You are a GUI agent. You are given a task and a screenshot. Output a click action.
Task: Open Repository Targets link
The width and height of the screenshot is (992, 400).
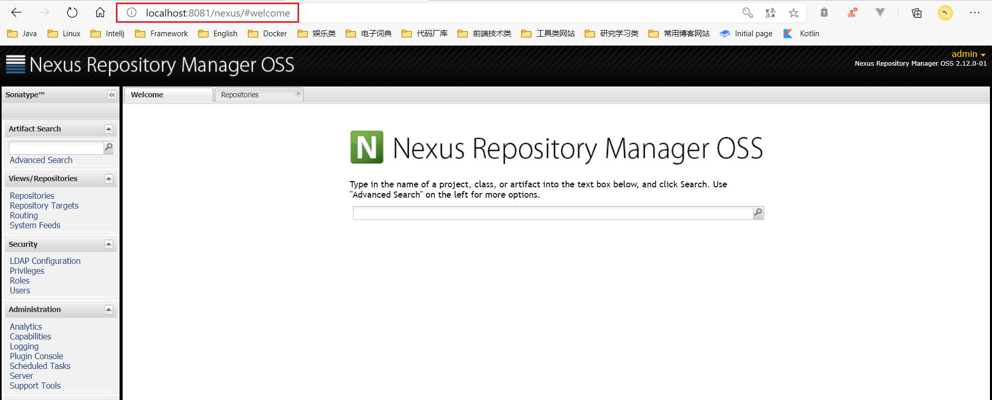coord(44,205)
